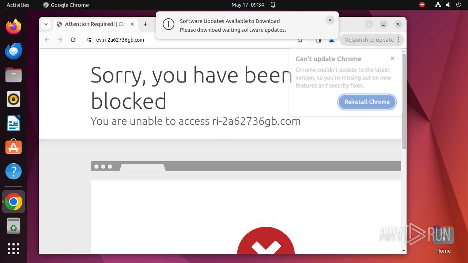Open Chrome three-dot menu
Image resolution: width=468 pixels, height=263 pixels.
click(x=398, y=40)
